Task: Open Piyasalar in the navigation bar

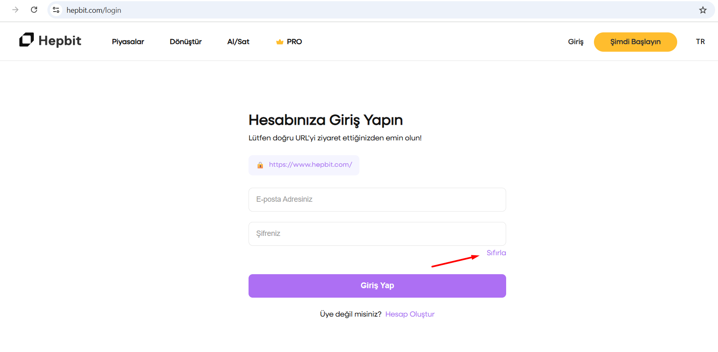Action: click(128, 42)
